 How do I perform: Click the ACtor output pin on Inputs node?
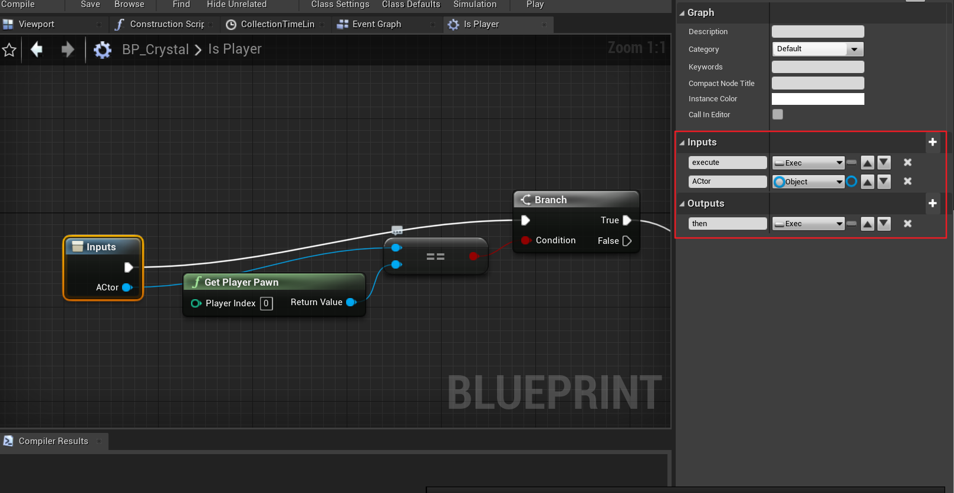coord(127,287)
